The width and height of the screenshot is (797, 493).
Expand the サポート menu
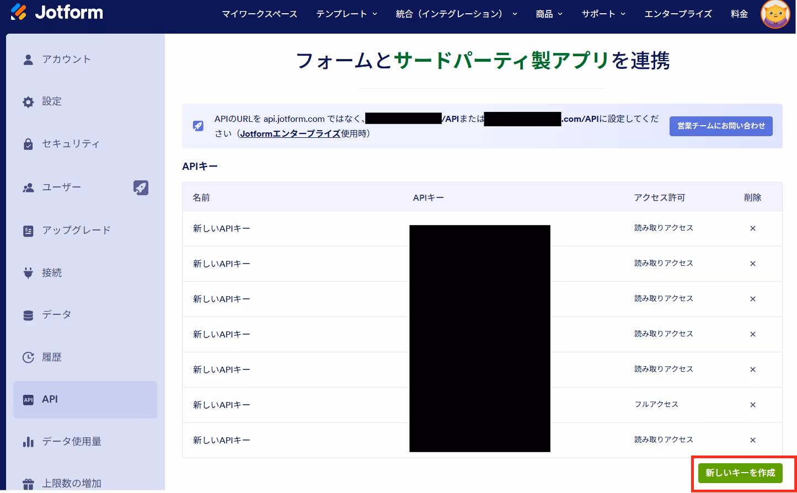click(x=603, y=14)
